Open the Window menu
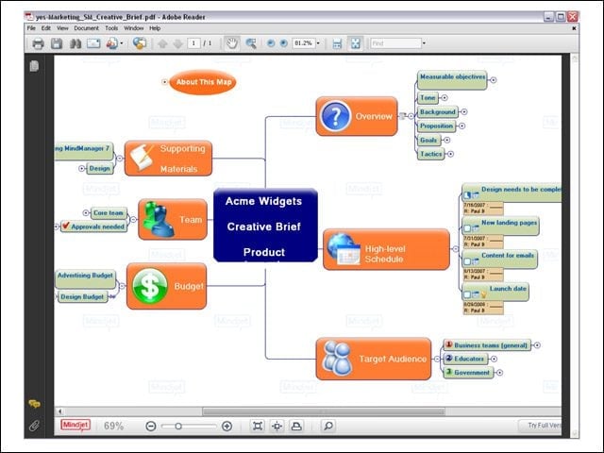The height and width of the screenshot is (453, 604). tap(134, 28)
